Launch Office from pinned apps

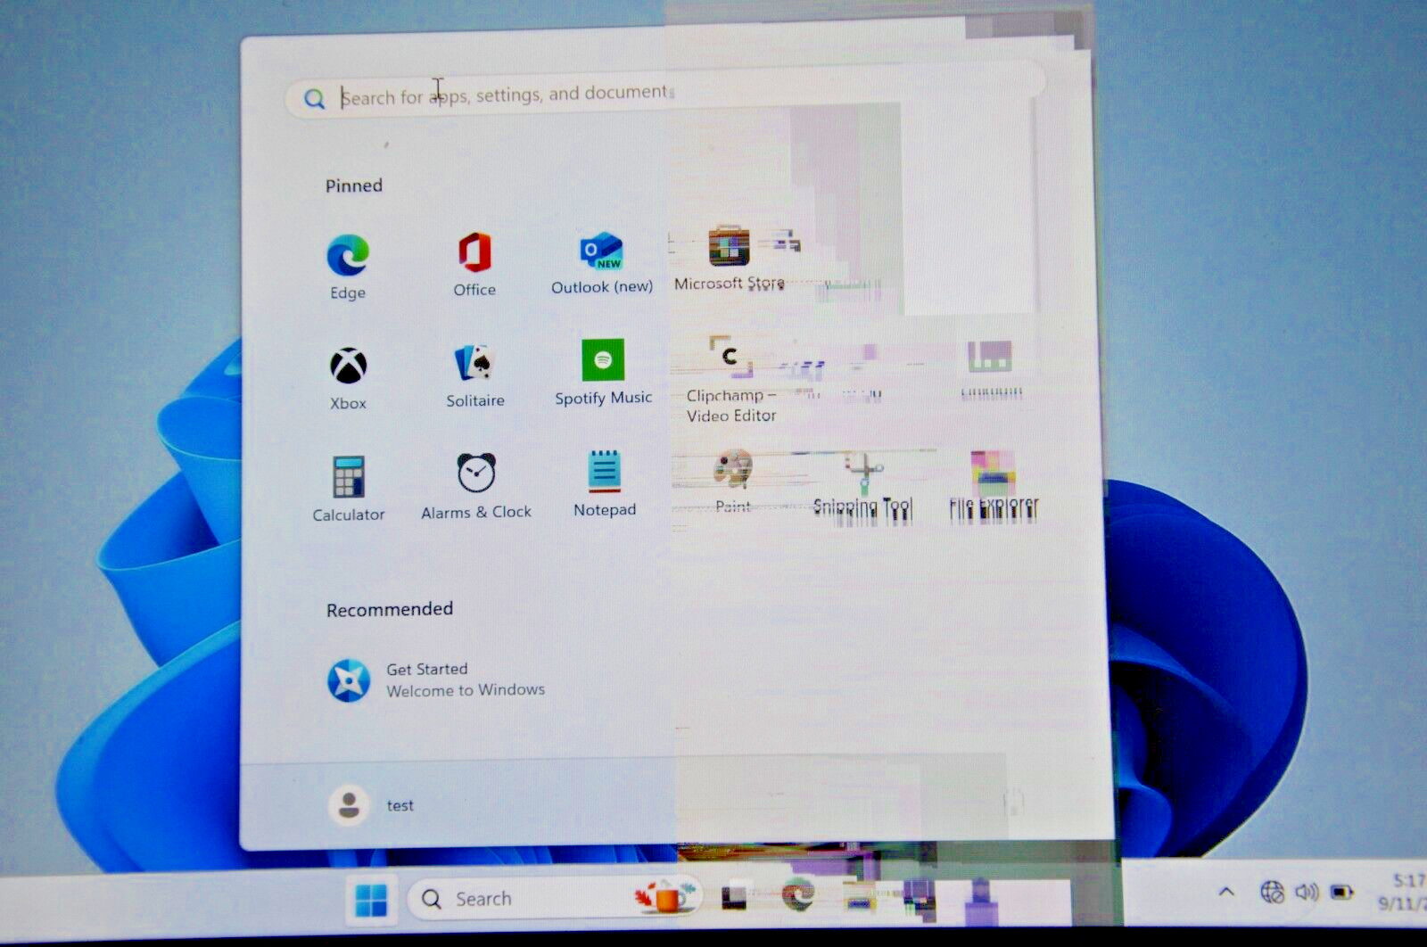click(474, 264)
